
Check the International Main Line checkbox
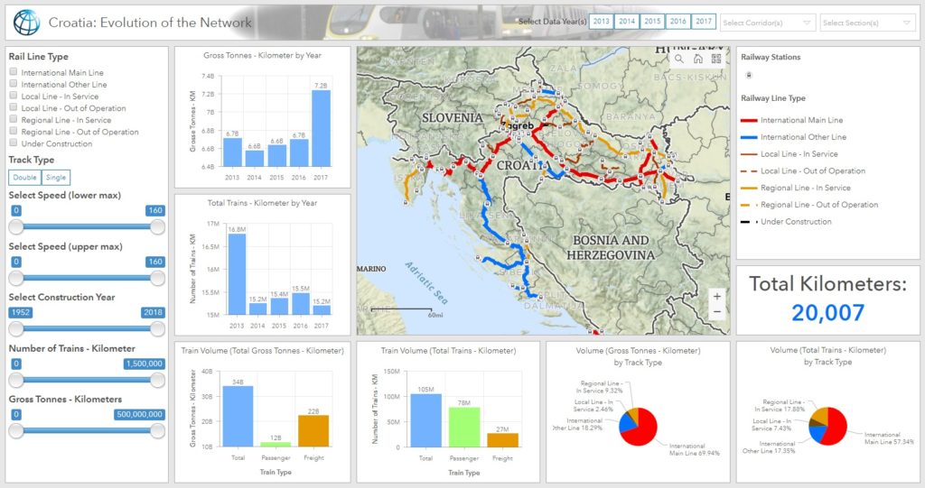coord(13,72)
